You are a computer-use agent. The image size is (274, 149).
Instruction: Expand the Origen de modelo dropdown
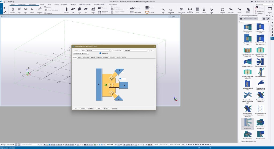click(x=7, y=145)
